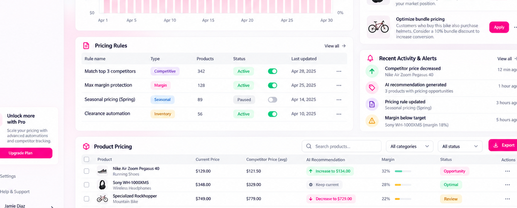The height and width of the screenshot is (208, 517).
Task: Export the product pricing list
Action: click(503, 145)
